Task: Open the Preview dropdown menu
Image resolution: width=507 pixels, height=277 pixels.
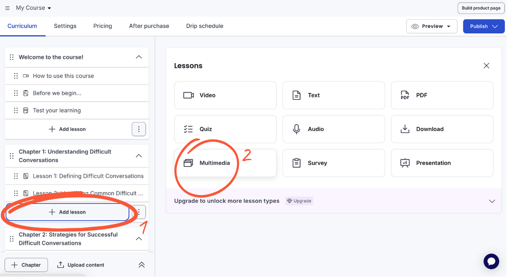Action: 431,26
